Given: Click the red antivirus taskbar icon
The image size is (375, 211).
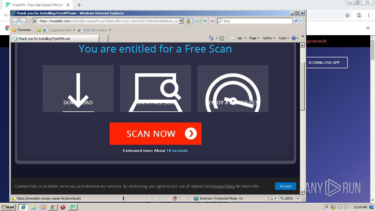Looking at the screenshot, I should [x=63, y=207].
